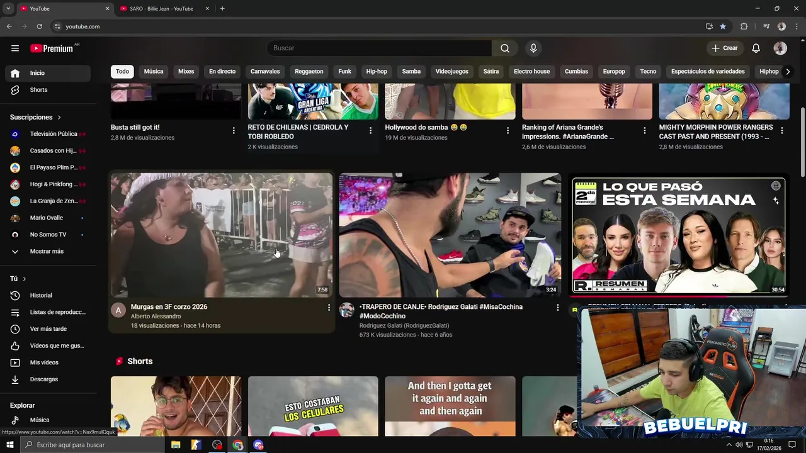Image resolution: width=806 pixels, height=453 pixels.
Task: Open options for Hollywood do samba
Action: click(508, 131)
